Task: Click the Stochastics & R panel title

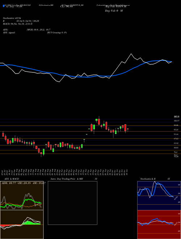Action: (148, 179)
